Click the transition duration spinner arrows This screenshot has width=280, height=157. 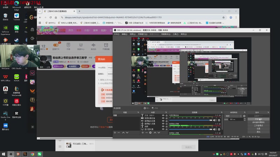[245, 119]
